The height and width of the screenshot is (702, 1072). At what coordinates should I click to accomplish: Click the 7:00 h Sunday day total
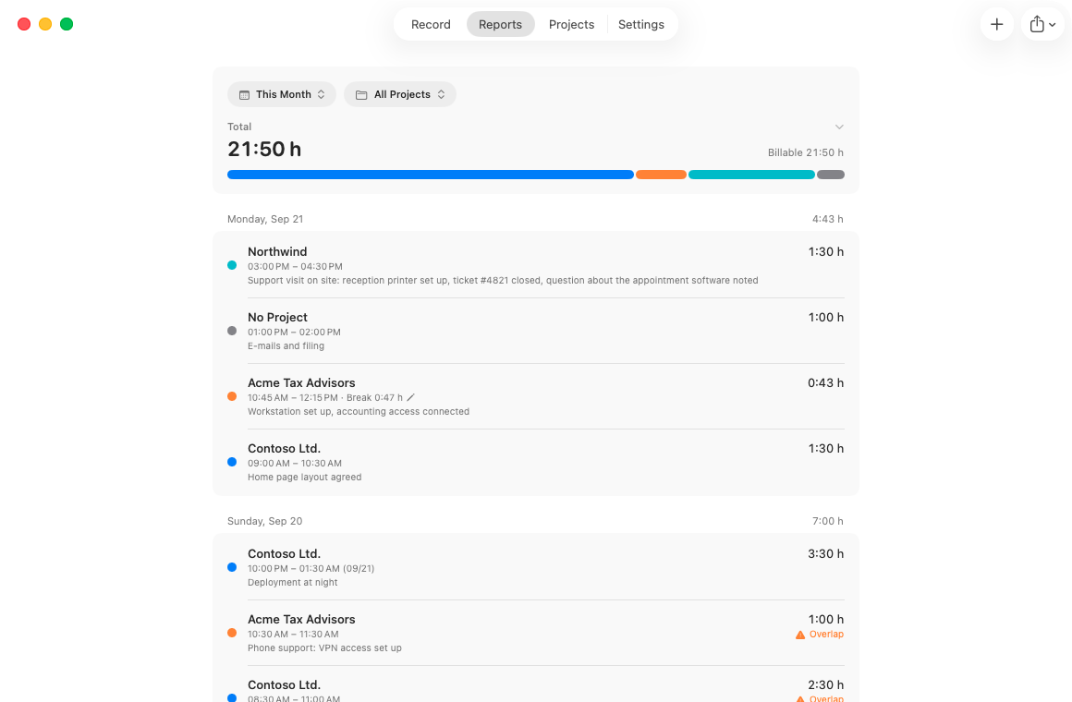click(827, 522)
